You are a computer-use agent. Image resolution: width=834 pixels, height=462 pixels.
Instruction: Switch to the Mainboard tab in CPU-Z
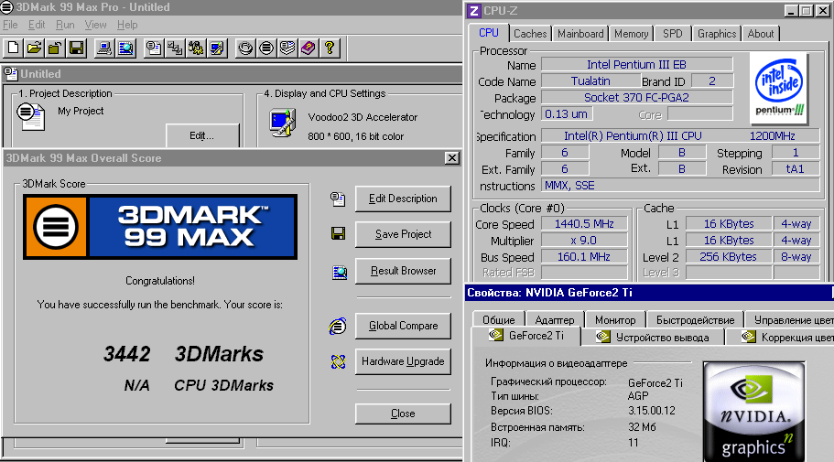pyautogui.click(x=580, y=34)
